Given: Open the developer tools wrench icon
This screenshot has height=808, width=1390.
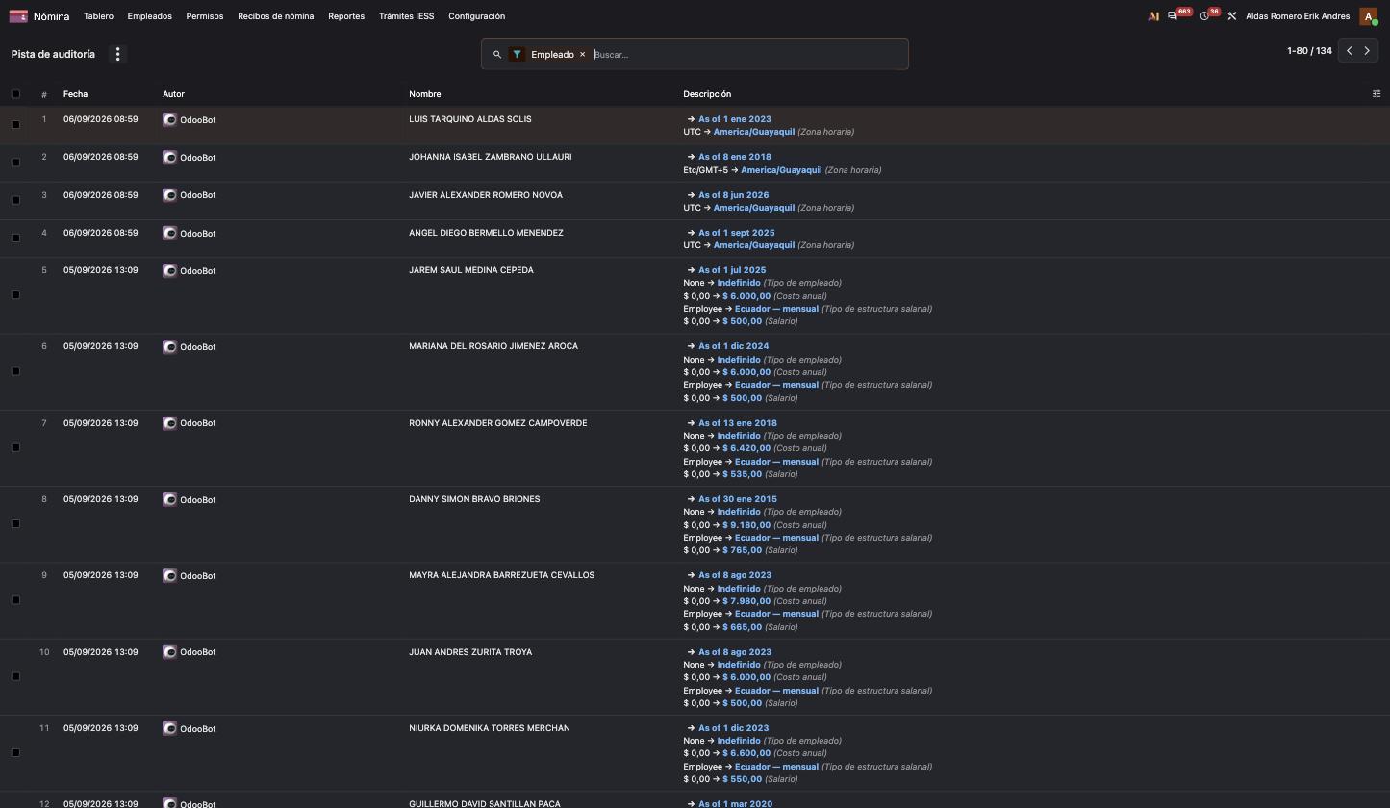Looking at the screenshot, I should (1231, 16).
